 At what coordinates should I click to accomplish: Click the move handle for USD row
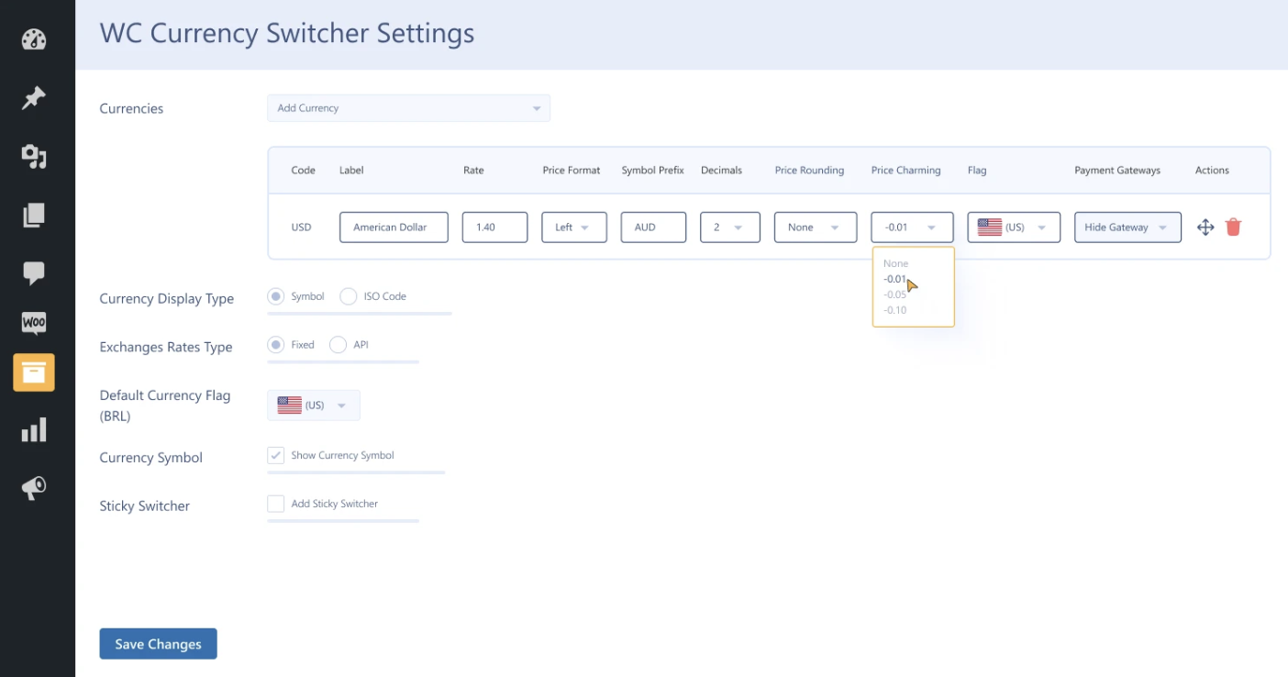tap(1205, 227)
